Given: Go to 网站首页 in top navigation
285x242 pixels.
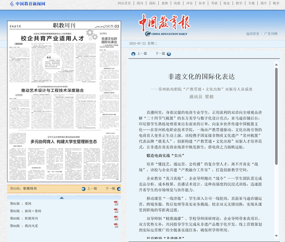Looking at the screenshot, I should pos(124,3).
